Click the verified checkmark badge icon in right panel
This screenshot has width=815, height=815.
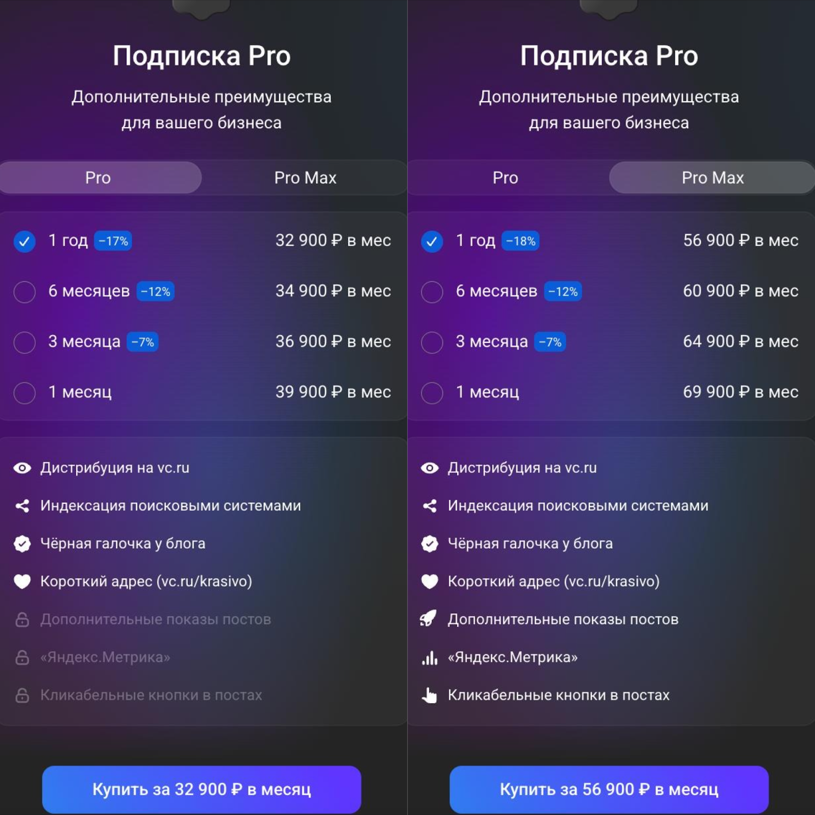(x=429, y=544)
